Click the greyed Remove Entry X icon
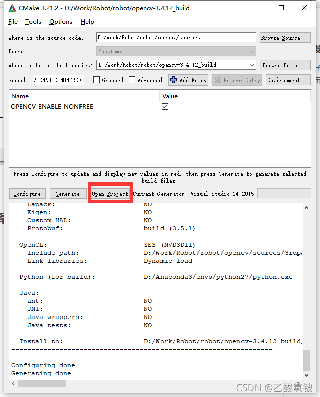 click(217, 80)
